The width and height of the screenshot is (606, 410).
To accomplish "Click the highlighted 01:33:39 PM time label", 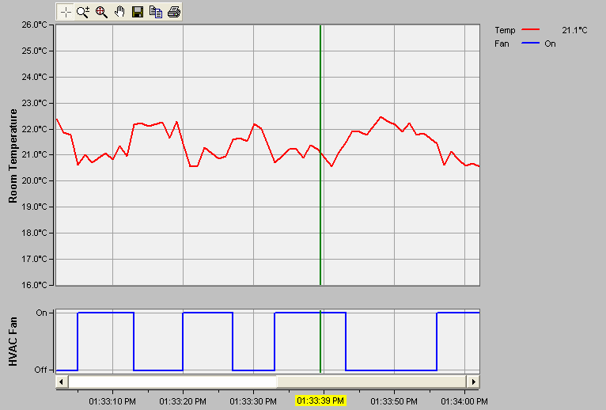I will (320, 401).
